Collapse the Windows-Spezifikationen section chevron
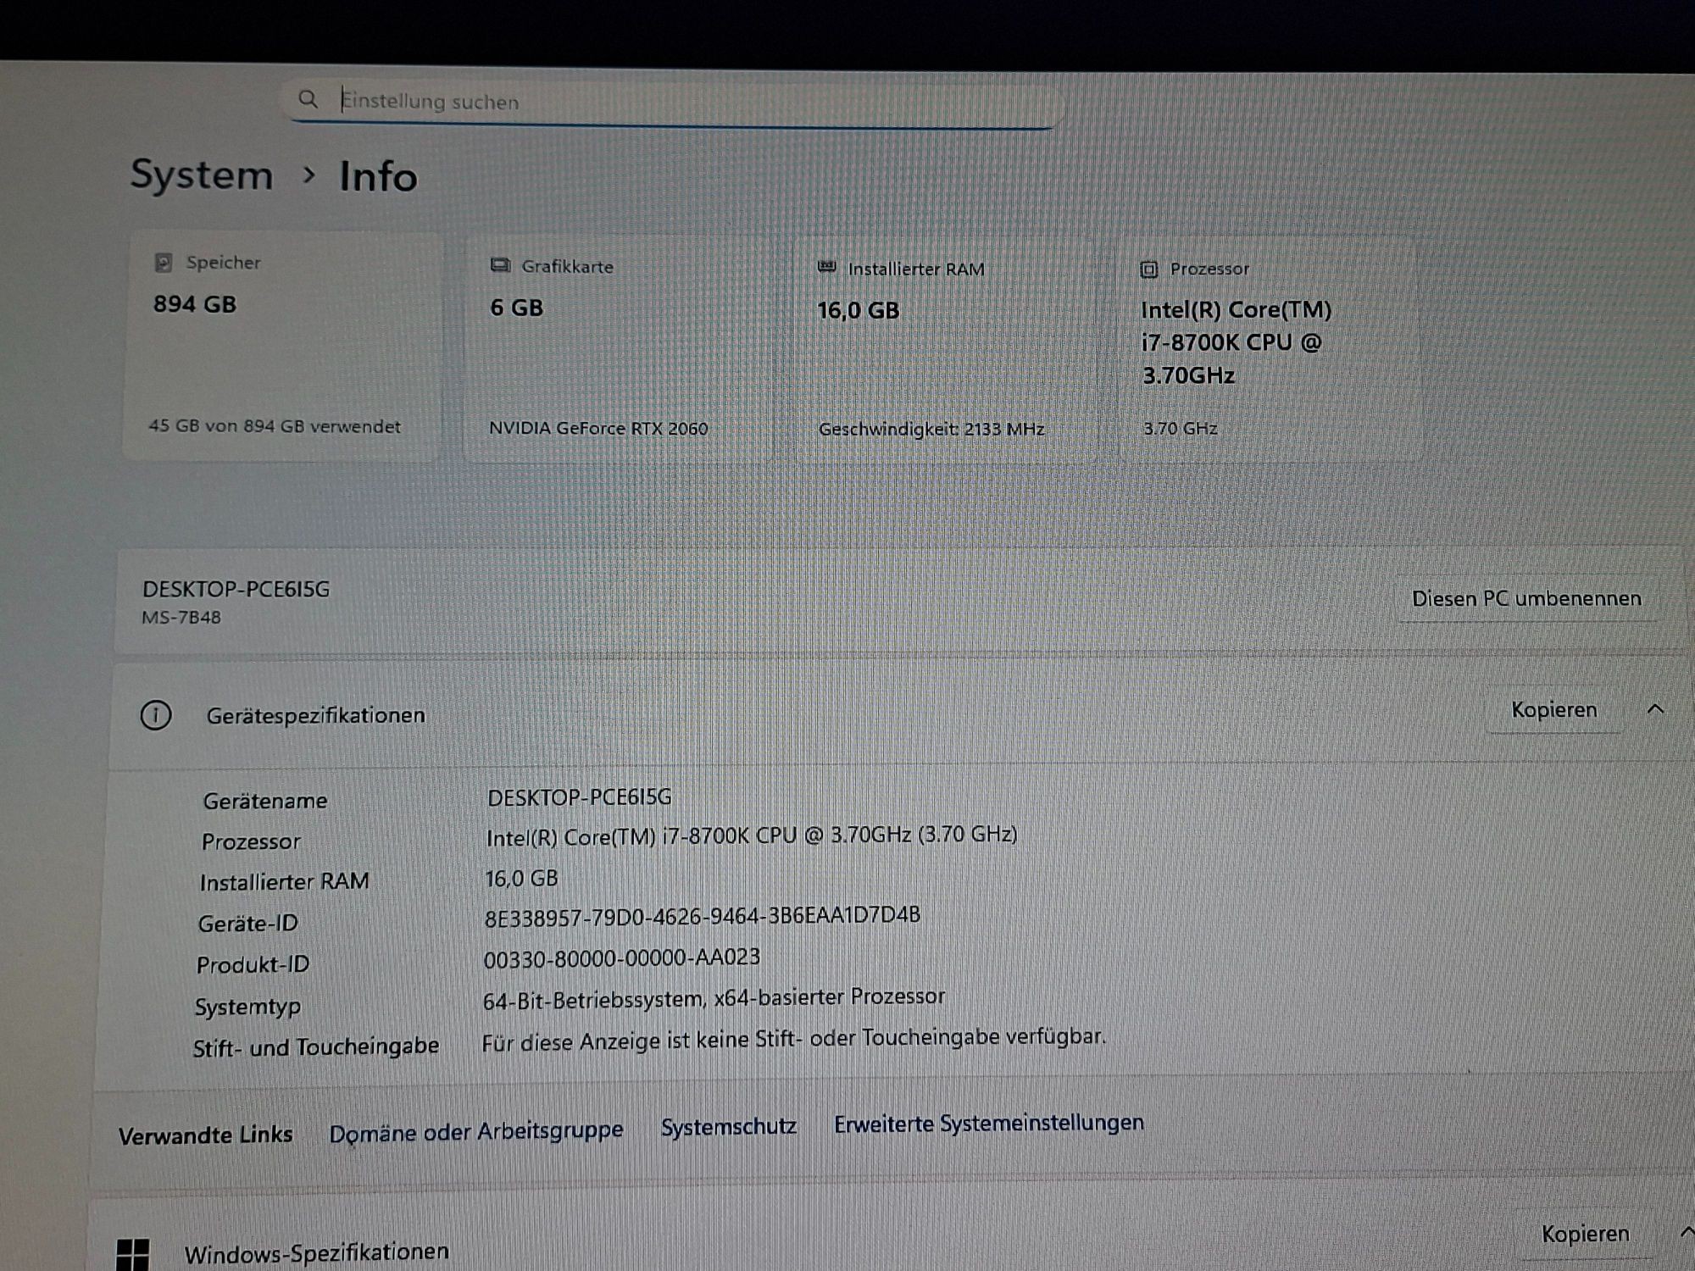This screenshot has width=1695, height=1271. pos(1687,1233)
